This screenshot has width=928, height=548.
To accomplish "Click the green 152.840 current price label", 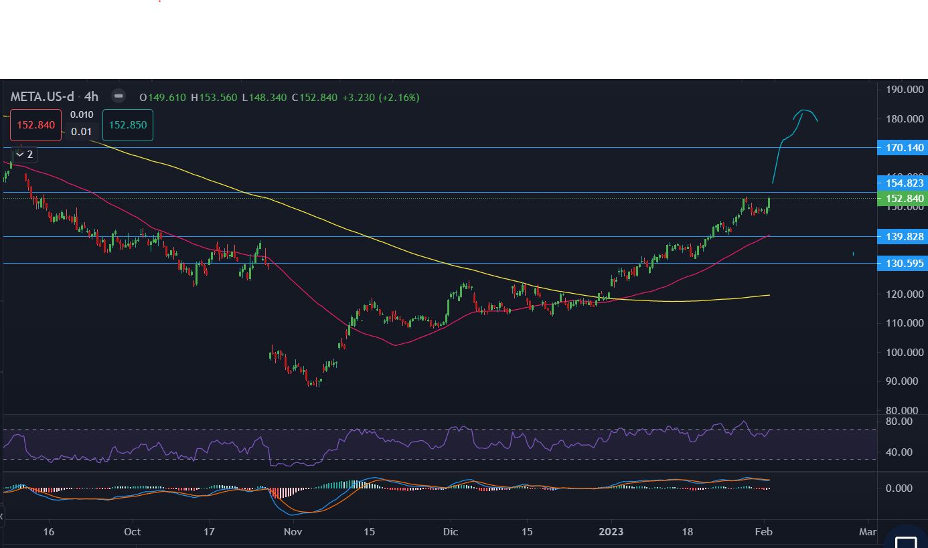I will [904, 198].
